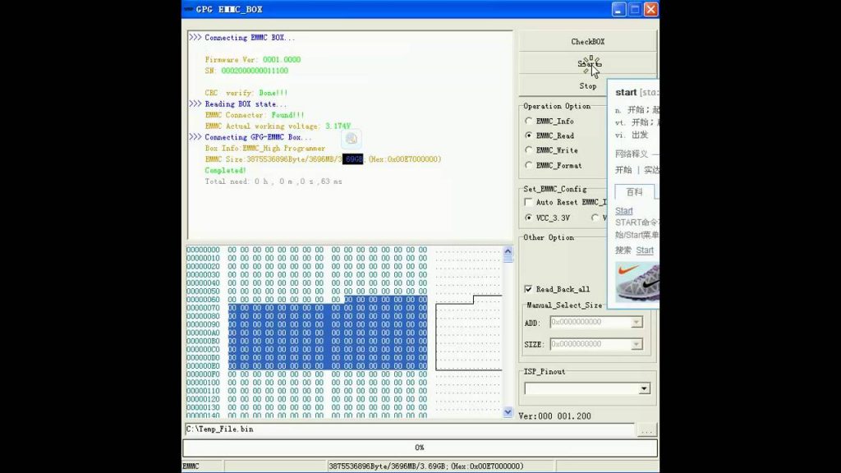841x473 pixels.
Task: Click hex address row 00000000
Action: coord(203,250)
